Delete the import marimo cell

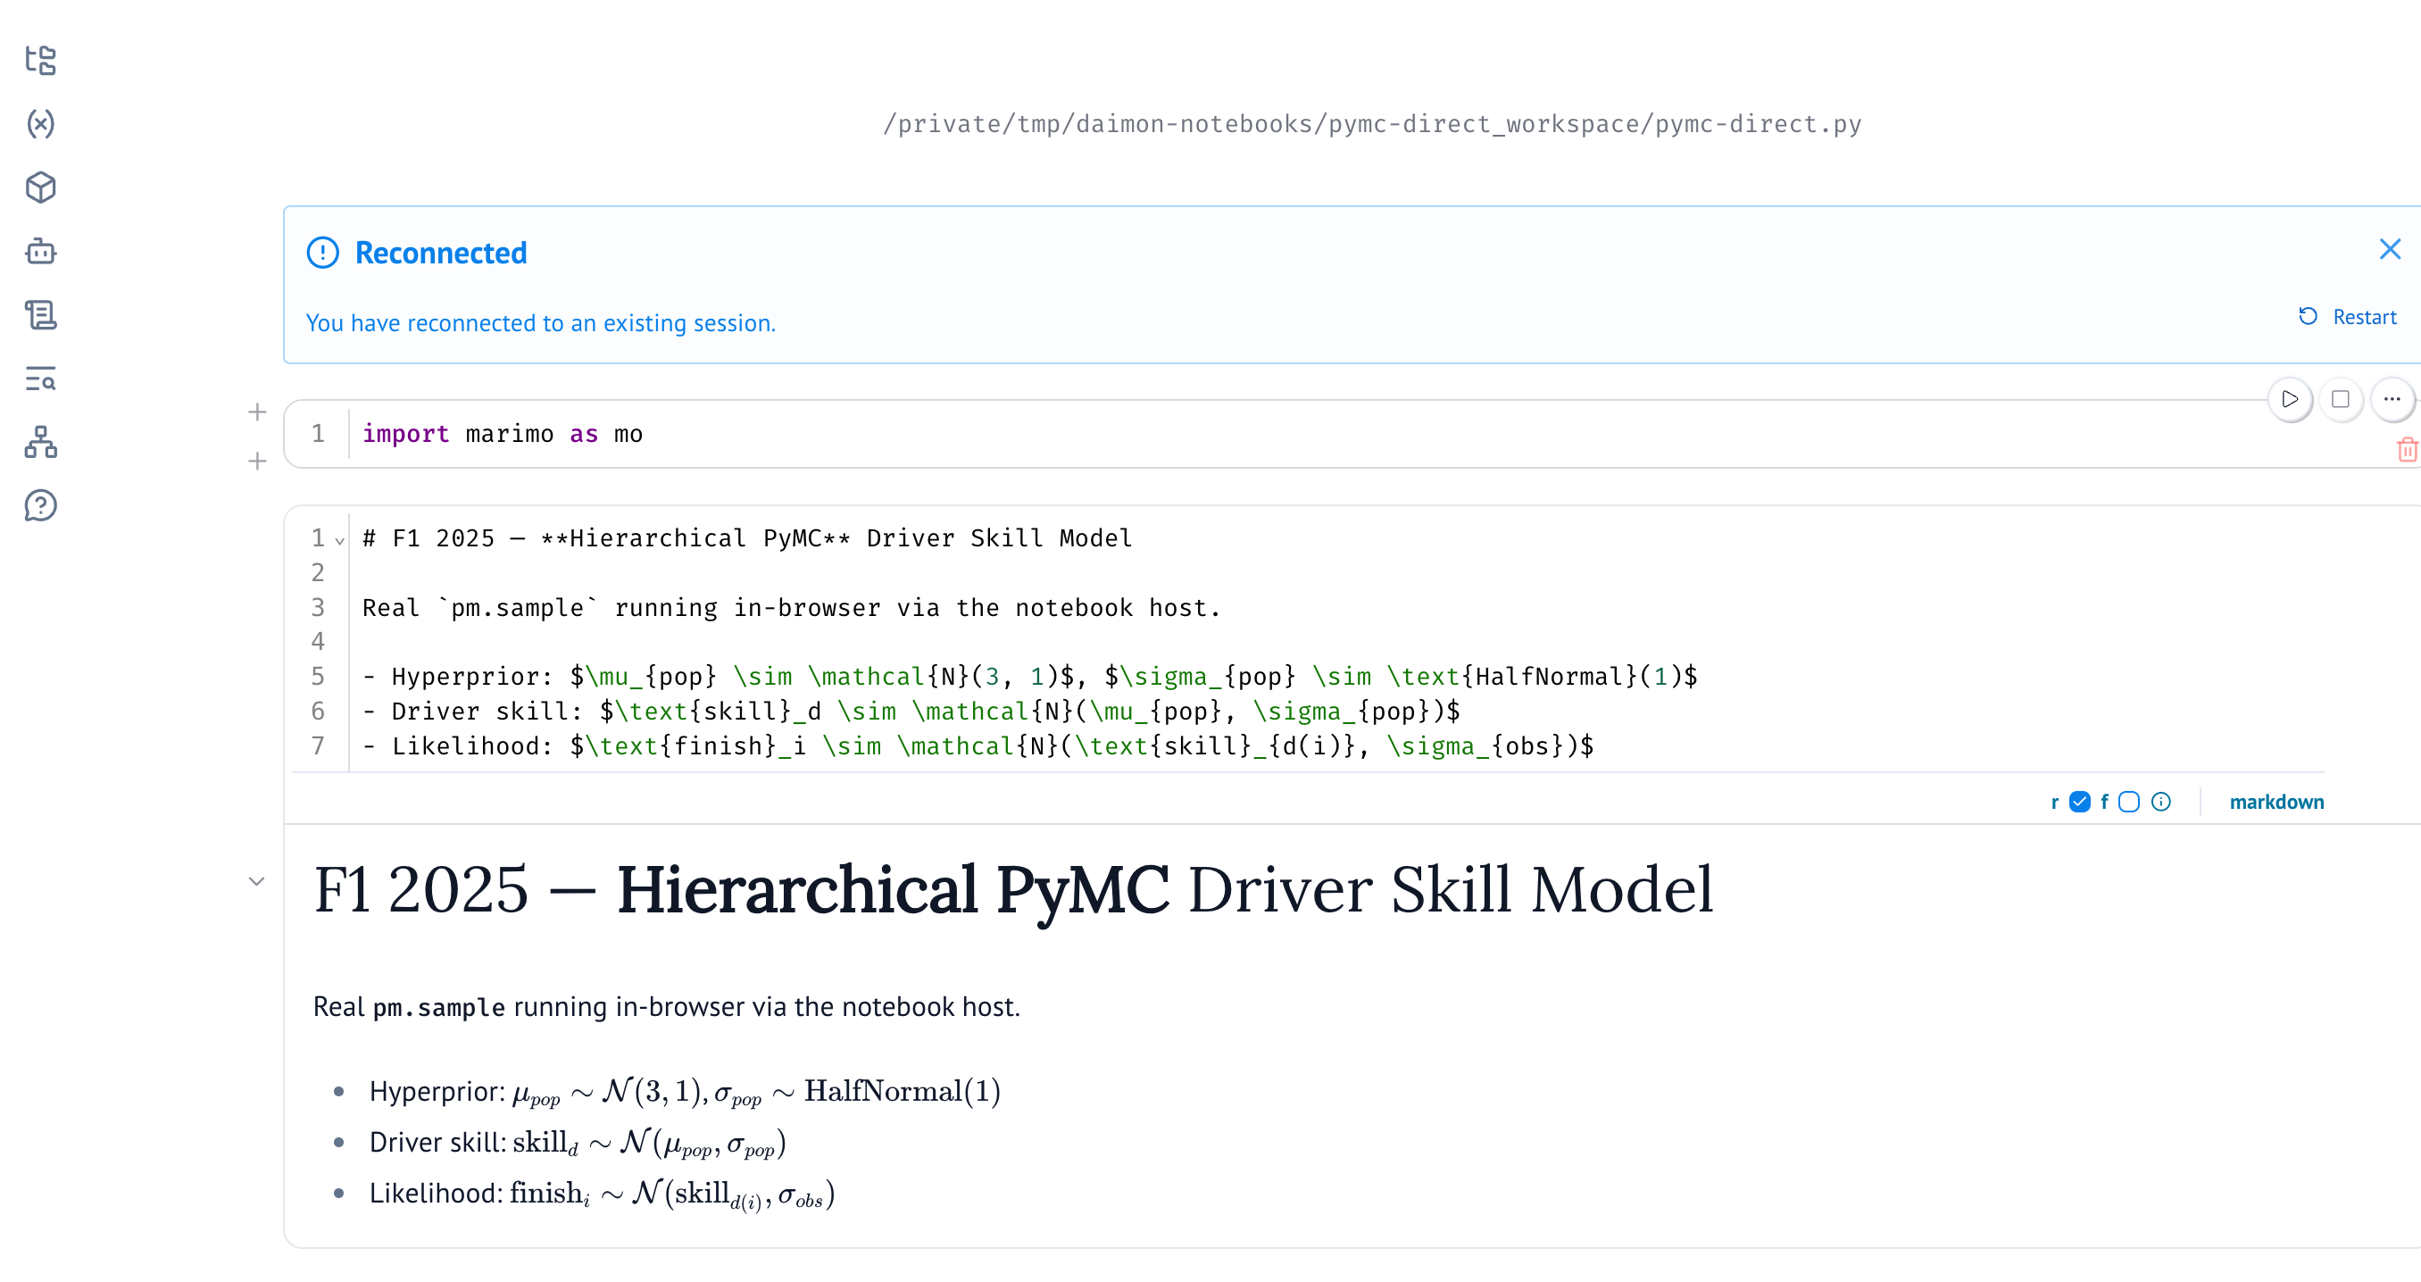pos(2407,450)
